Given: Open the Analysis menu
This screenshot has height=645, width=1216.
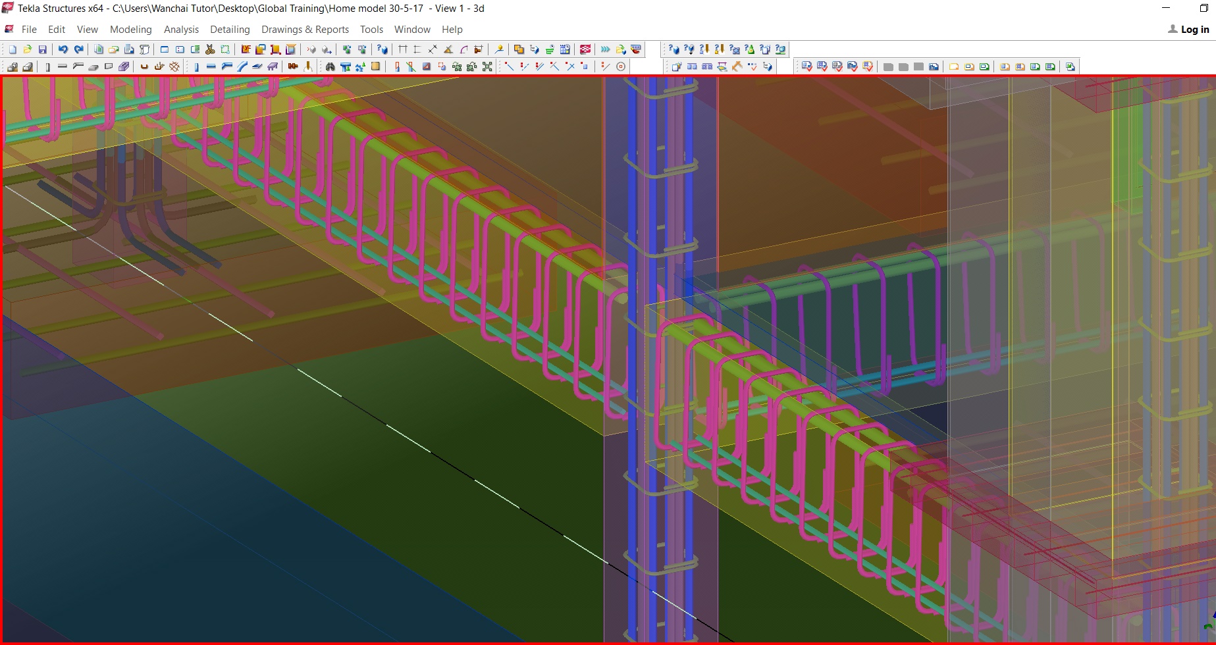Looking at the screenshot, I should click(x=181, y=30).
